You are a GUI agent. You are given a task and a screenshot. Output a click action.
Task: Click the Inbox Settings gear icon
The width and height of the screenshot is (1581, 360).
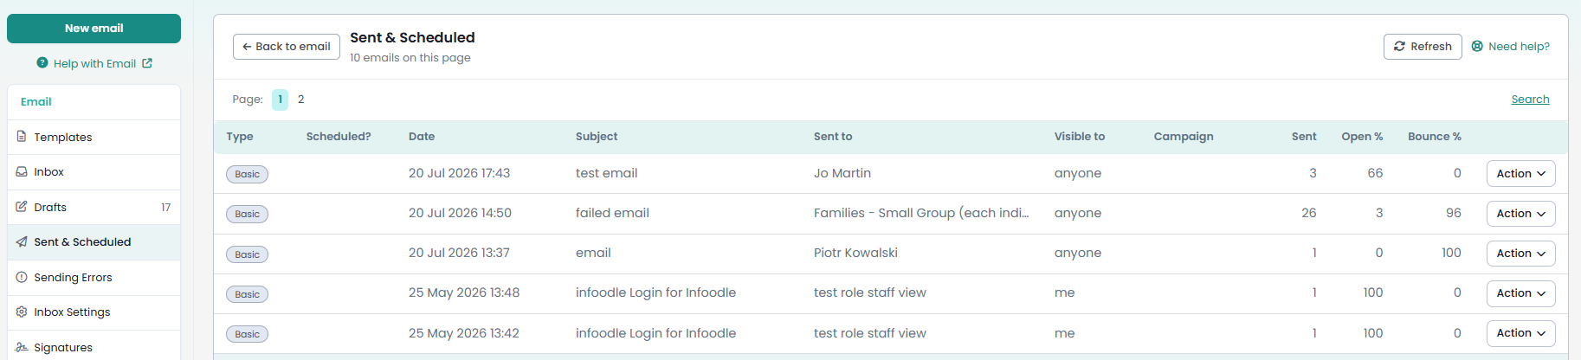[22, 312]
